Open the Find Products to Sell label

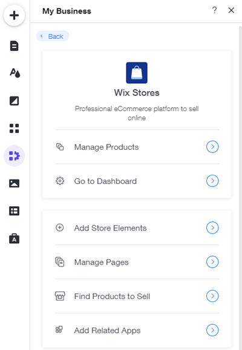coord(112,297)
